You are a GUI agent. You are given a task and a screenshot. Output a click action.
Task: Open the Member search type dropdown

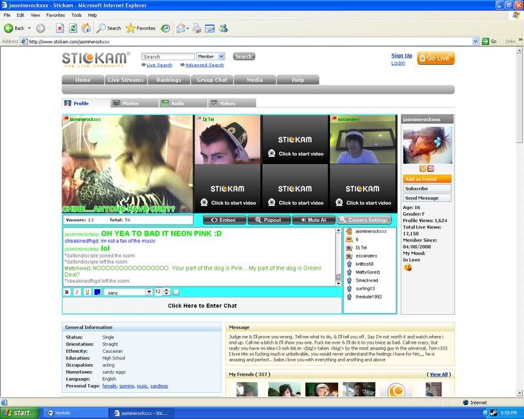coord(210,56)
